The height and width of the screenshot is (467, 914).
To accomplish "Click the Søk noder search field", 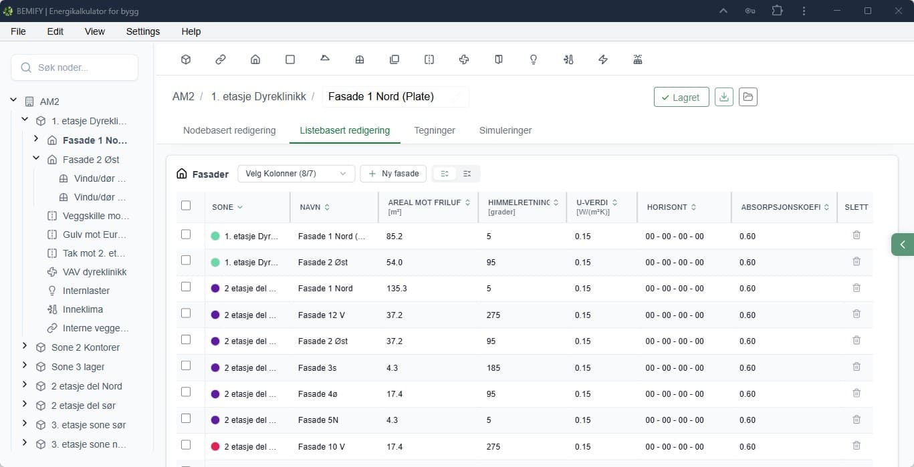I will point(75,67).
